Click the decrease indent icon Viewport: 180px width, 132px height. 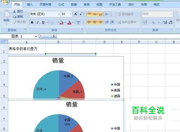click(x=107, y=22)
